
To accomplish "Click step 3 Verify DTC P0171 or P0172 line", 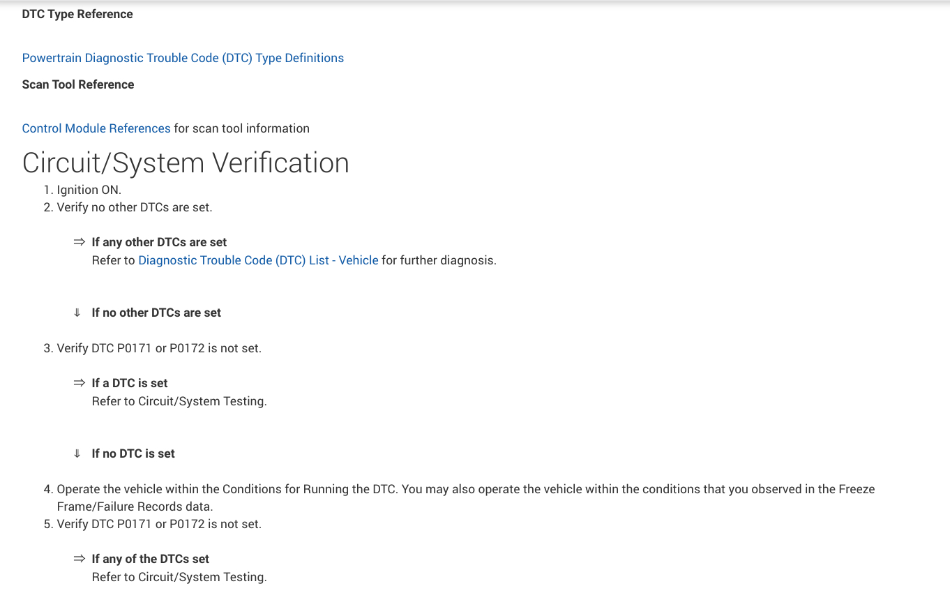I will (x=159, y=348).
